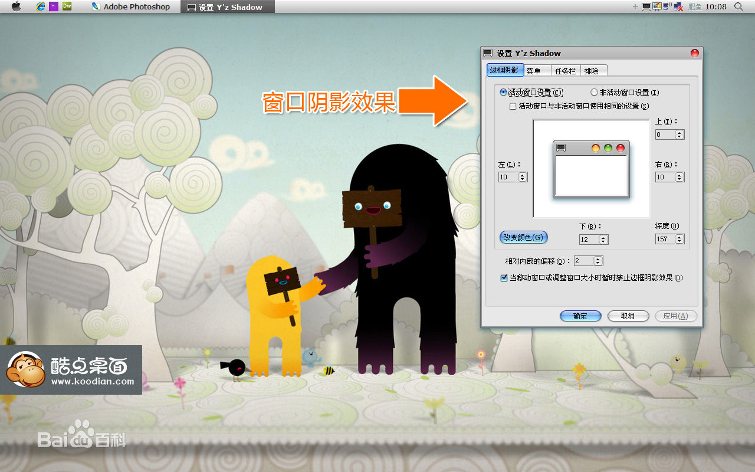Click the 下 value field showing 12
This screenshot has width=755, height=472.
click(589, 240)
